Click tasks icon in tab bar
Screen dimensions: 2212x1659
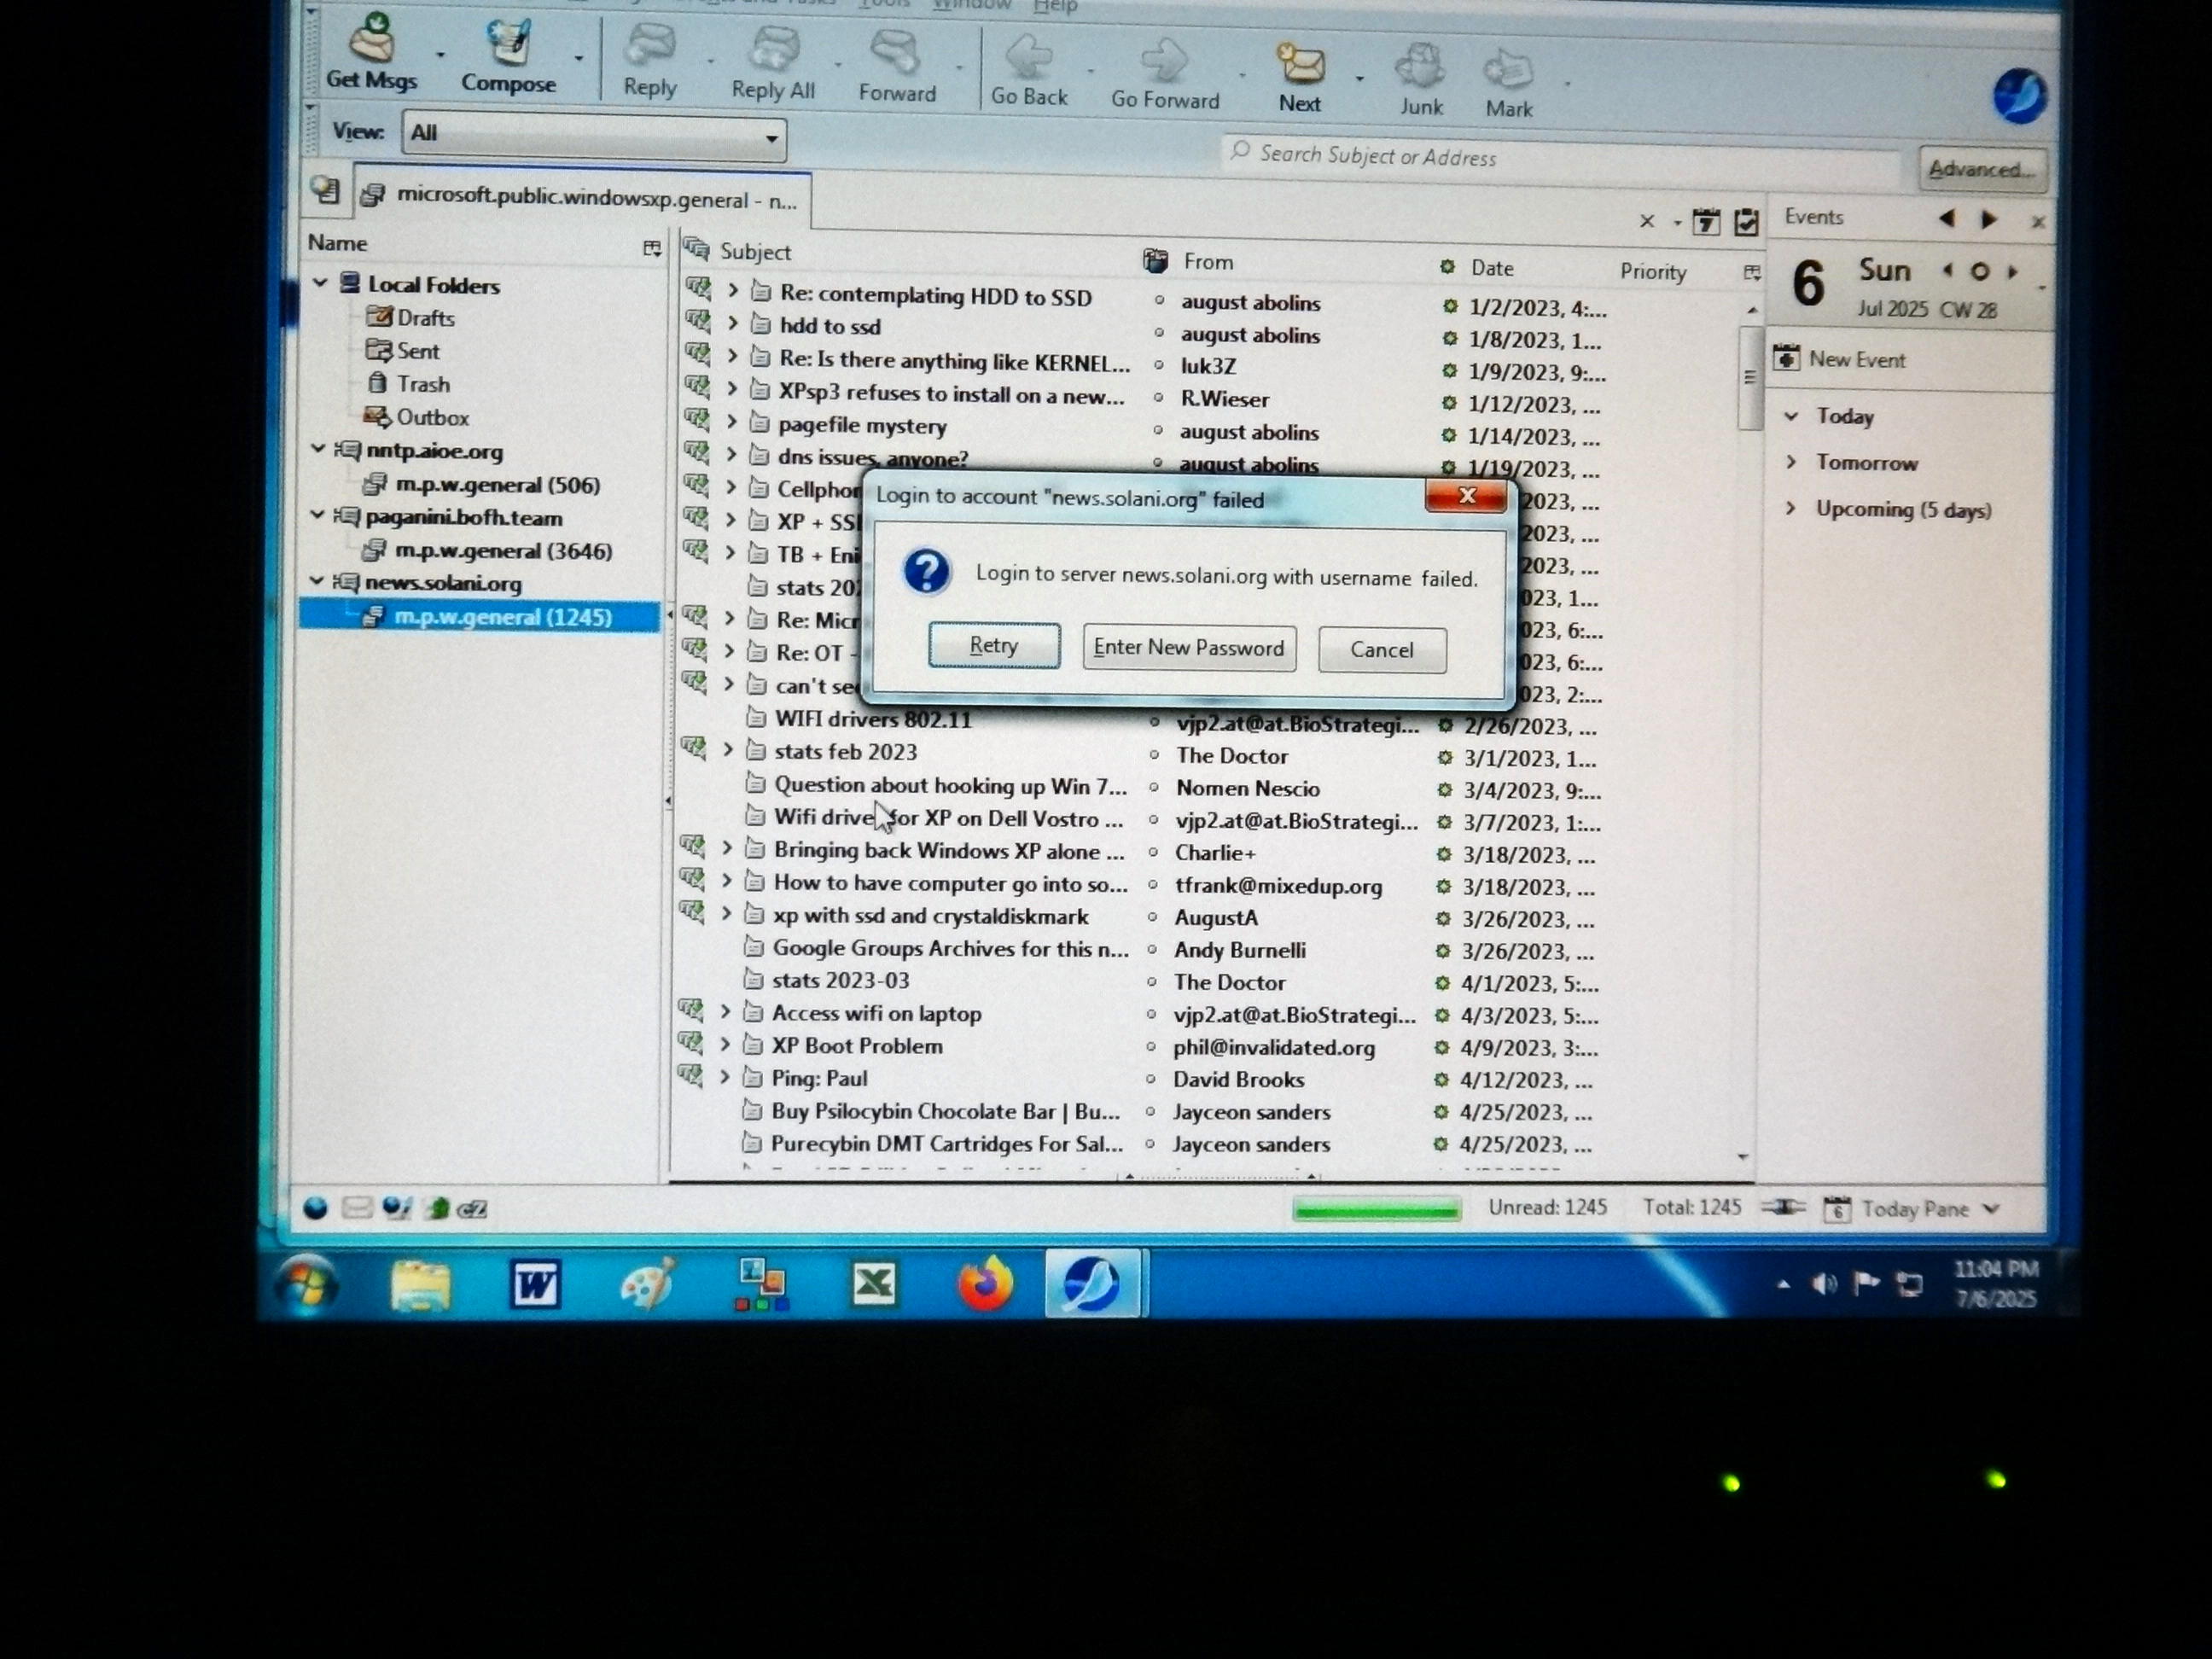click(x=1746, y=222)
